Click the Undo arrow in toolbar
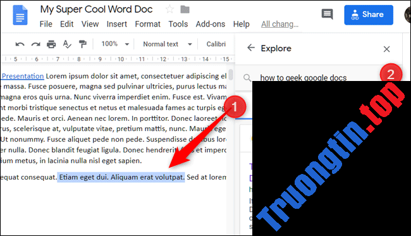 pyautogui.click(x=20, y=44)
